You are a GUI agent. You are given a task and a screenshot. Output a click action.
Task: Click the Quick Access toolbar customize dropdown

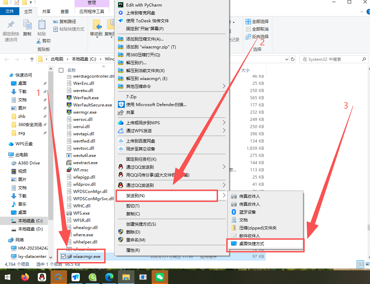point(31,3)
